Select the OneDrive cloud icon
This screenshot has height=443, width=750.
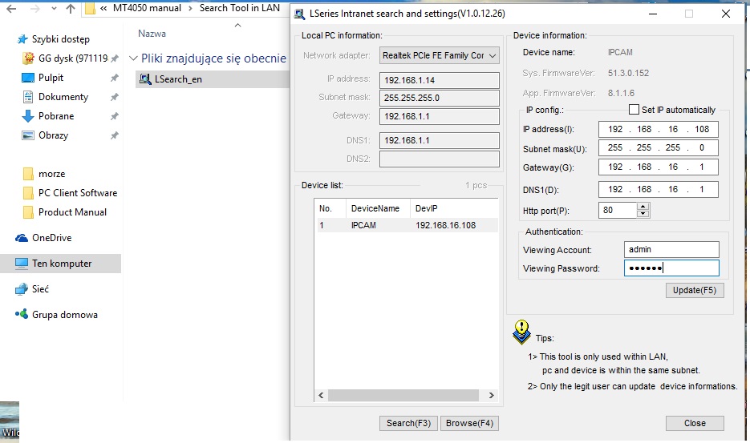[22, 237]
